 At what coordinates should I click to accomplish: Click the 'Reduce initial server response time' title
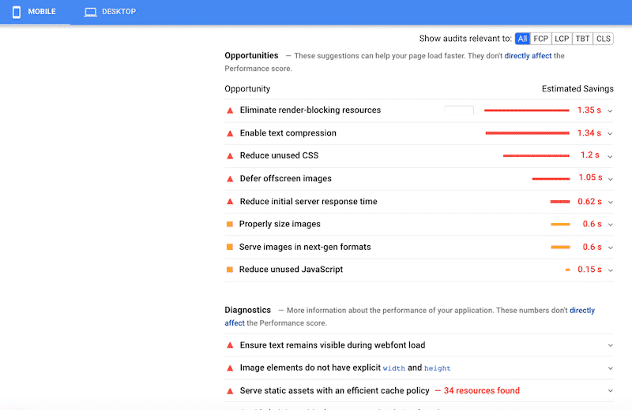[308, 202]
